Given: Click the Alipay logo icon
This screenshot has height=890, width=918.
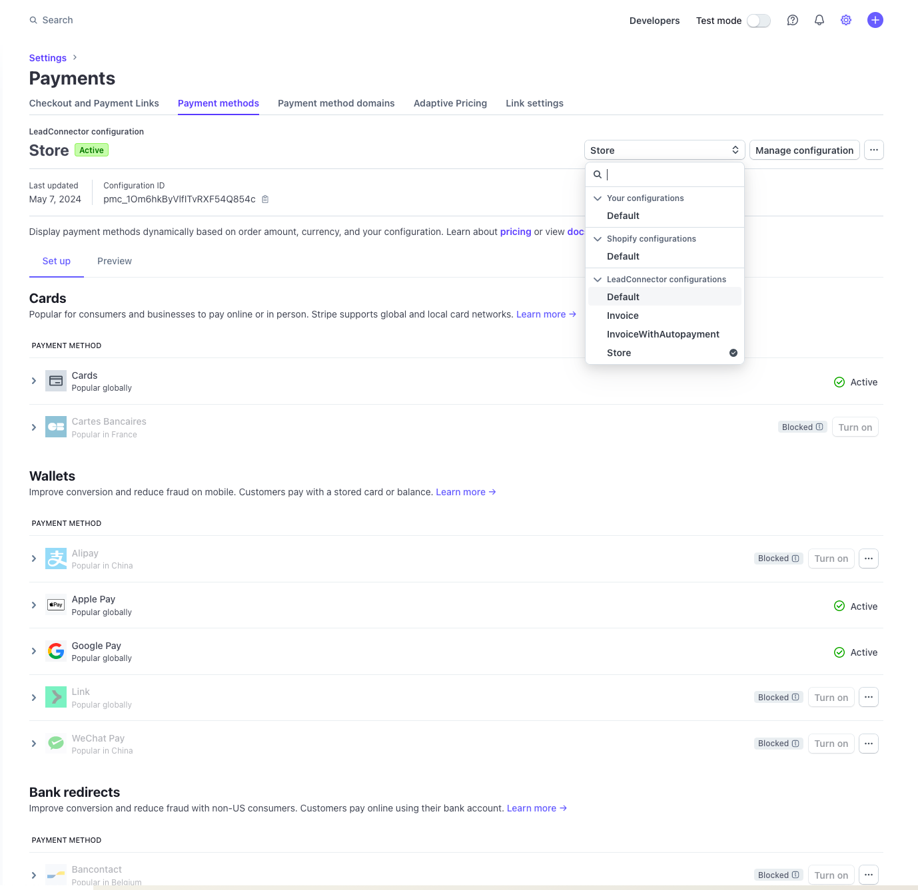Looking at the screenshot, I should coord(56,558).
